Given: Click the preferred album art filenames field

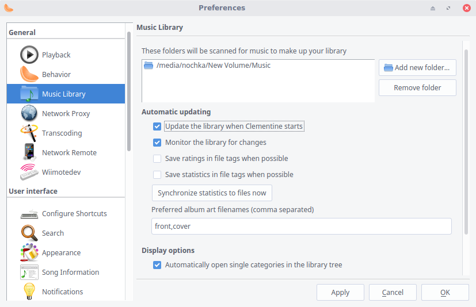Looking at the screenshot, I should [301, 226].
